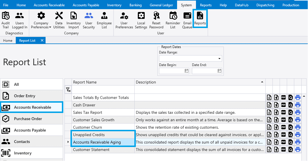Switch to the Home document tab

(8, 41)
